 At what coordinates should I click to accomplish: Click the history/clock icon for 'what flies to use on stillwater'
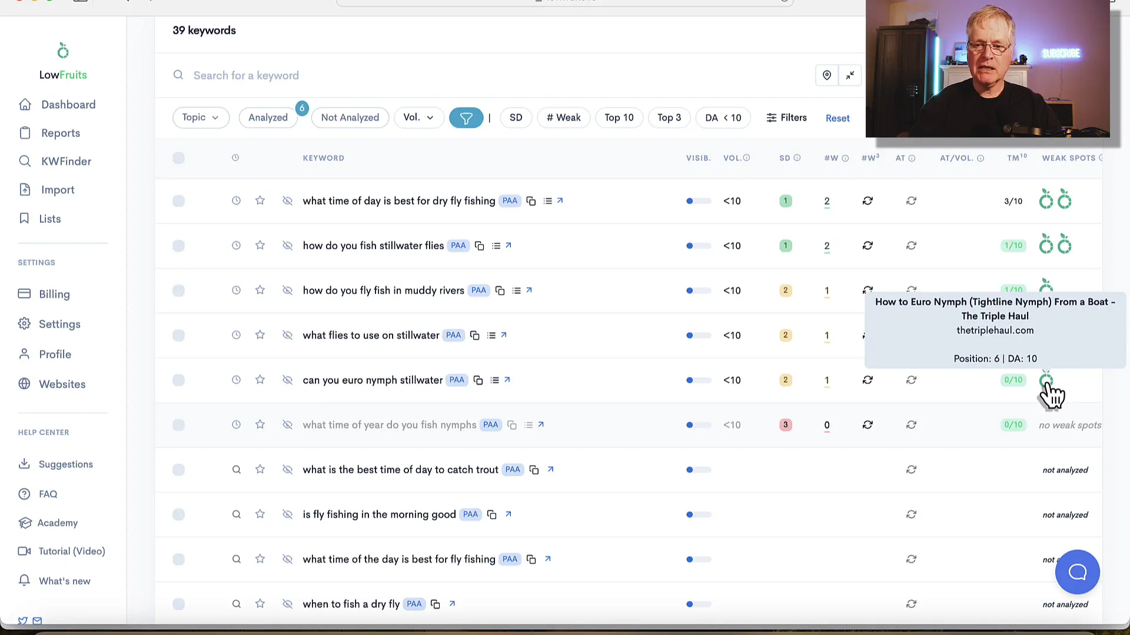pyautogui.click(x=236, y=335)
